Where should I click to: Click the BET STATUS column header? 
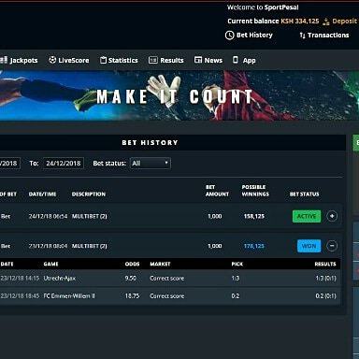coord(305,194)
